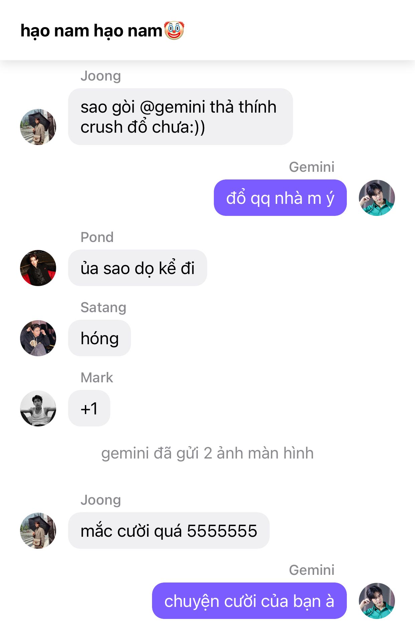The height and width of the screenshot is (641, 415).
Task: Click the sender name 'Pond'
Action: (x=97, y=237)
